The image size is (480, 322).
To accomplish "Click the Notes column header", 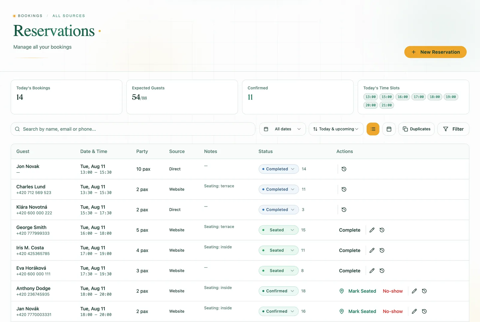I will pyautogui.click(x=211, y=152).
